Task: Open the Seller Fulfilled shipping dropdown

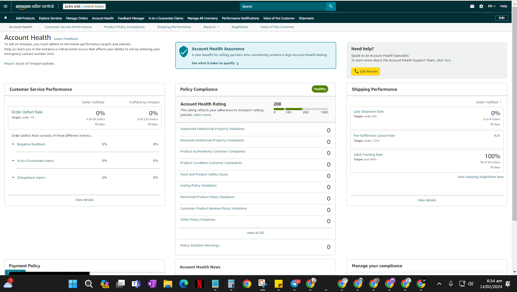Action: (489, 102)
